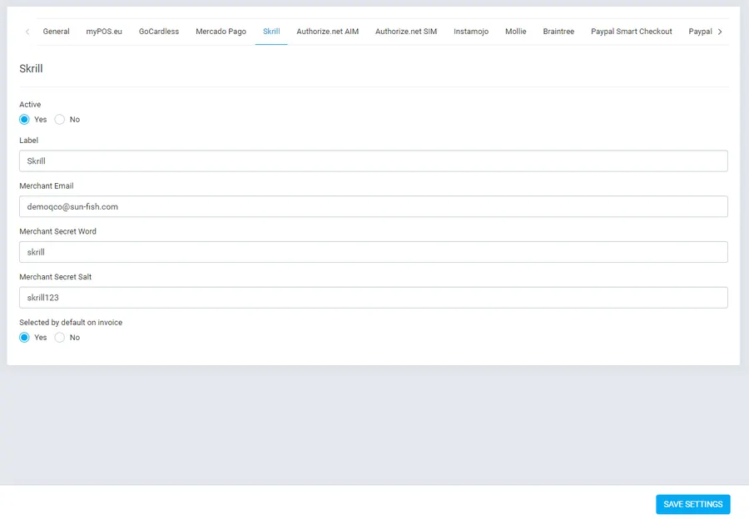Open the Mollie tab
749x519 pixels.
[515, 32]
